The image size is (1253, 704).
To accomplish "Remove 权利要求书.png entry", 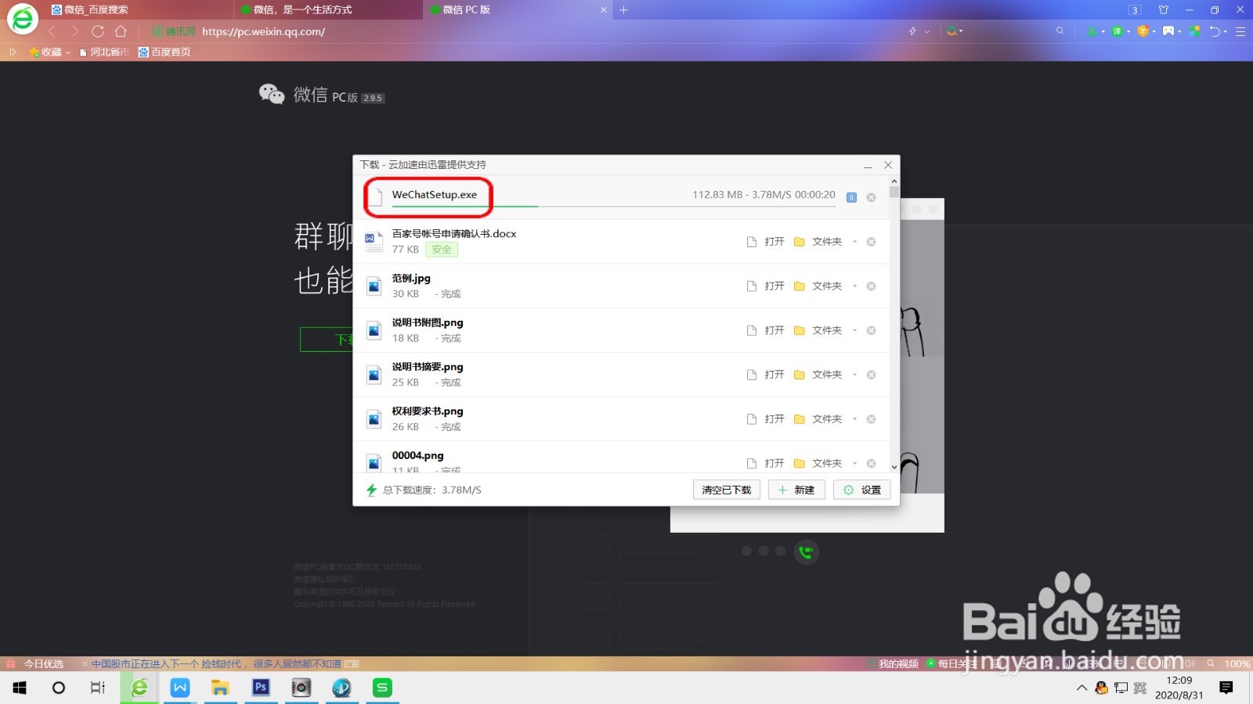I will pyautogui.click(x=871, y=419).
